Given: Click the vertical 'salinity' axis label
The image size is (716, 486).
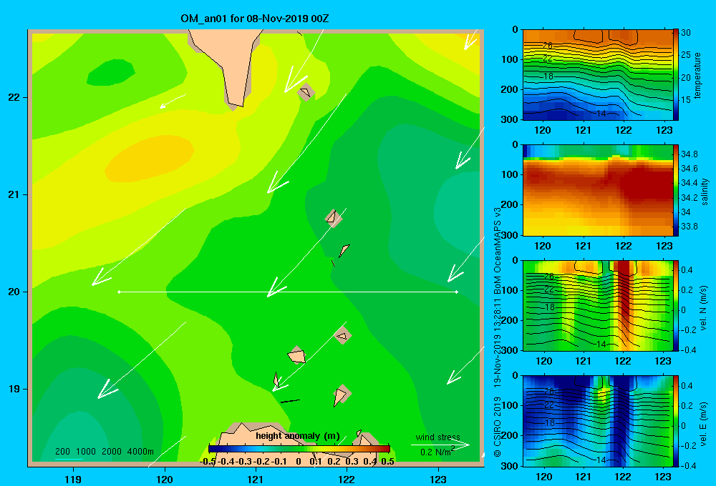Looking at the screenshot, I should (x=705, y=192).
